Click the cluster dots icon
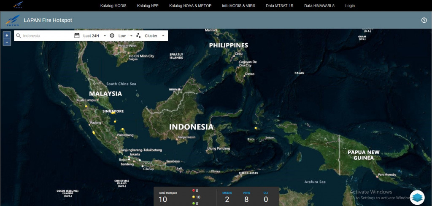 click(x=138, y=36)
